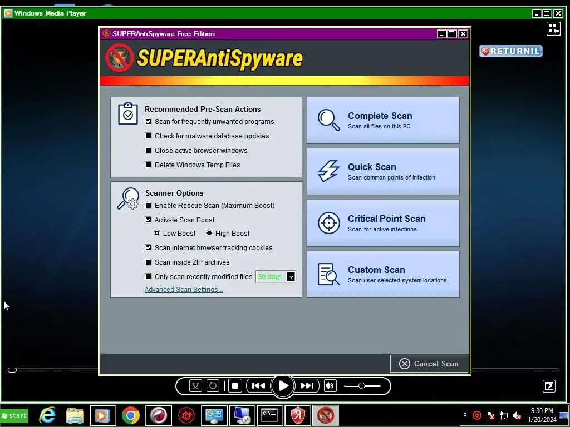
Task: Enable Rescue Scan (Maximum Boost)
Action: tap(148, 206)
